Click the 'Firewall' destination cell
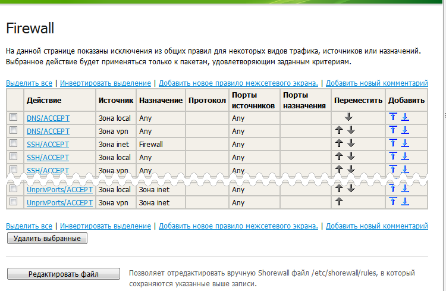This screenshot has width=446, height=291. [161, 145]
